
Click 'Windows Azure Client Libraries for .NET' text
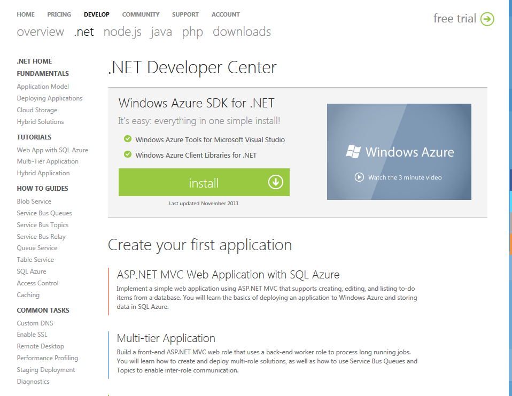[x=196, y=155]
